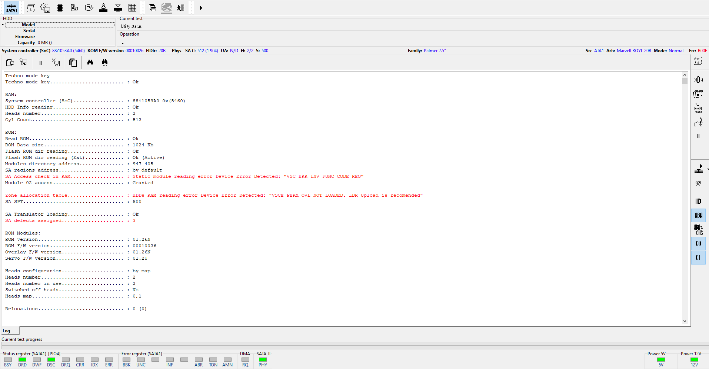Click the zero-with-arrows icon in right sidebar
Image resolution: width=709 pixels, height=369 pixels.
coord(698,80)
